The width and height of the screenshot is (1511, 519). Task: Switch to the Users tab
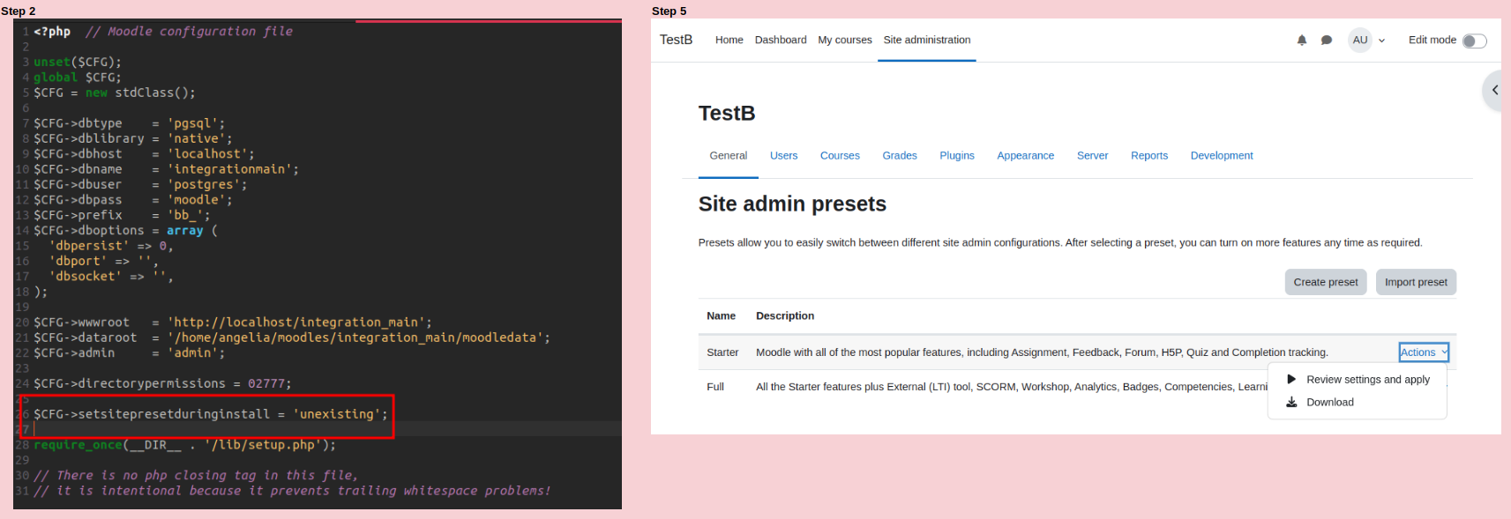pos(783,155)
